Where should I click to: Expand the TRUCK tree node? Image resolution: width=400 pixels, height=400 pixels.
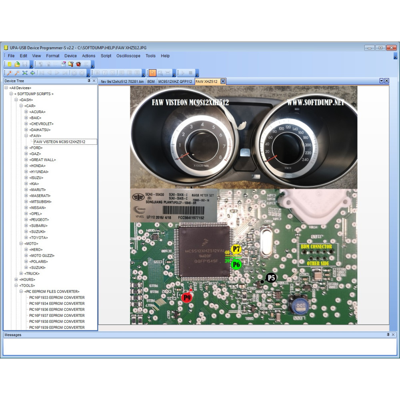click(x=21, y=274)
